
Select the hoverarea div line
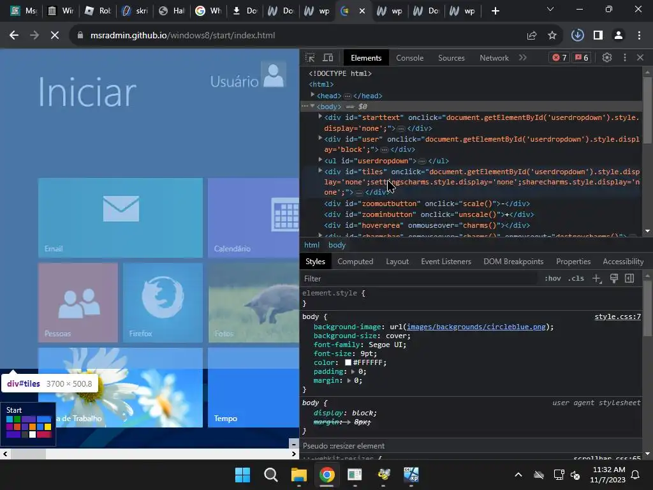point(427,225)
